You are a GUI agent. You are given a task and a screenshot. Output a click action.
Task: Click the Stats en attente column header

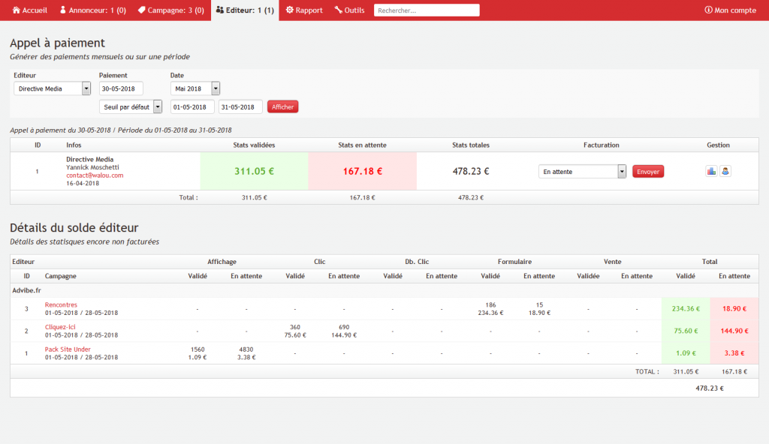[x=363, y=145]
